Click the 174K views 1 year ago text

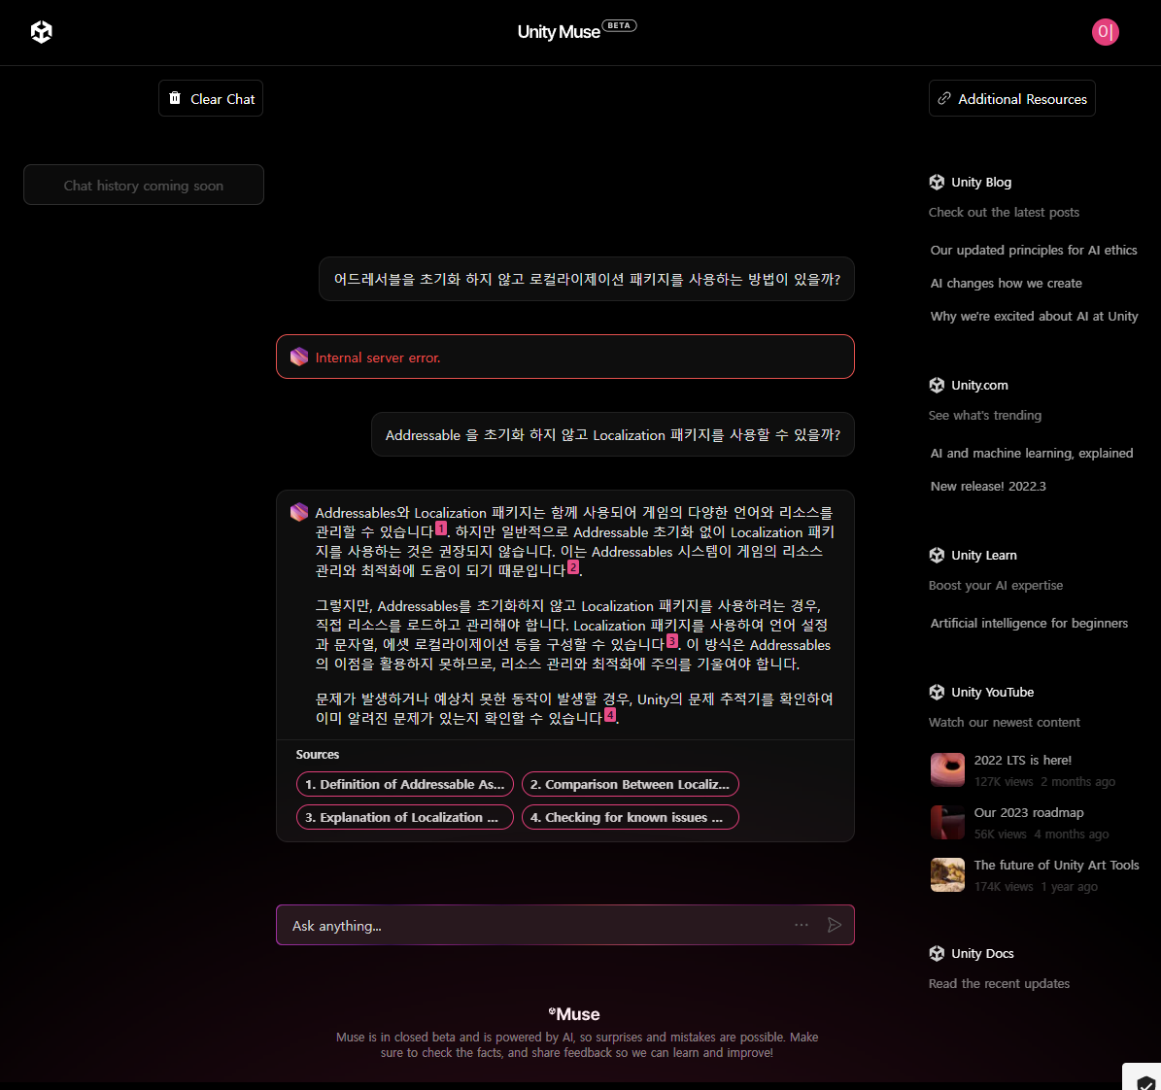point(1036,887)
